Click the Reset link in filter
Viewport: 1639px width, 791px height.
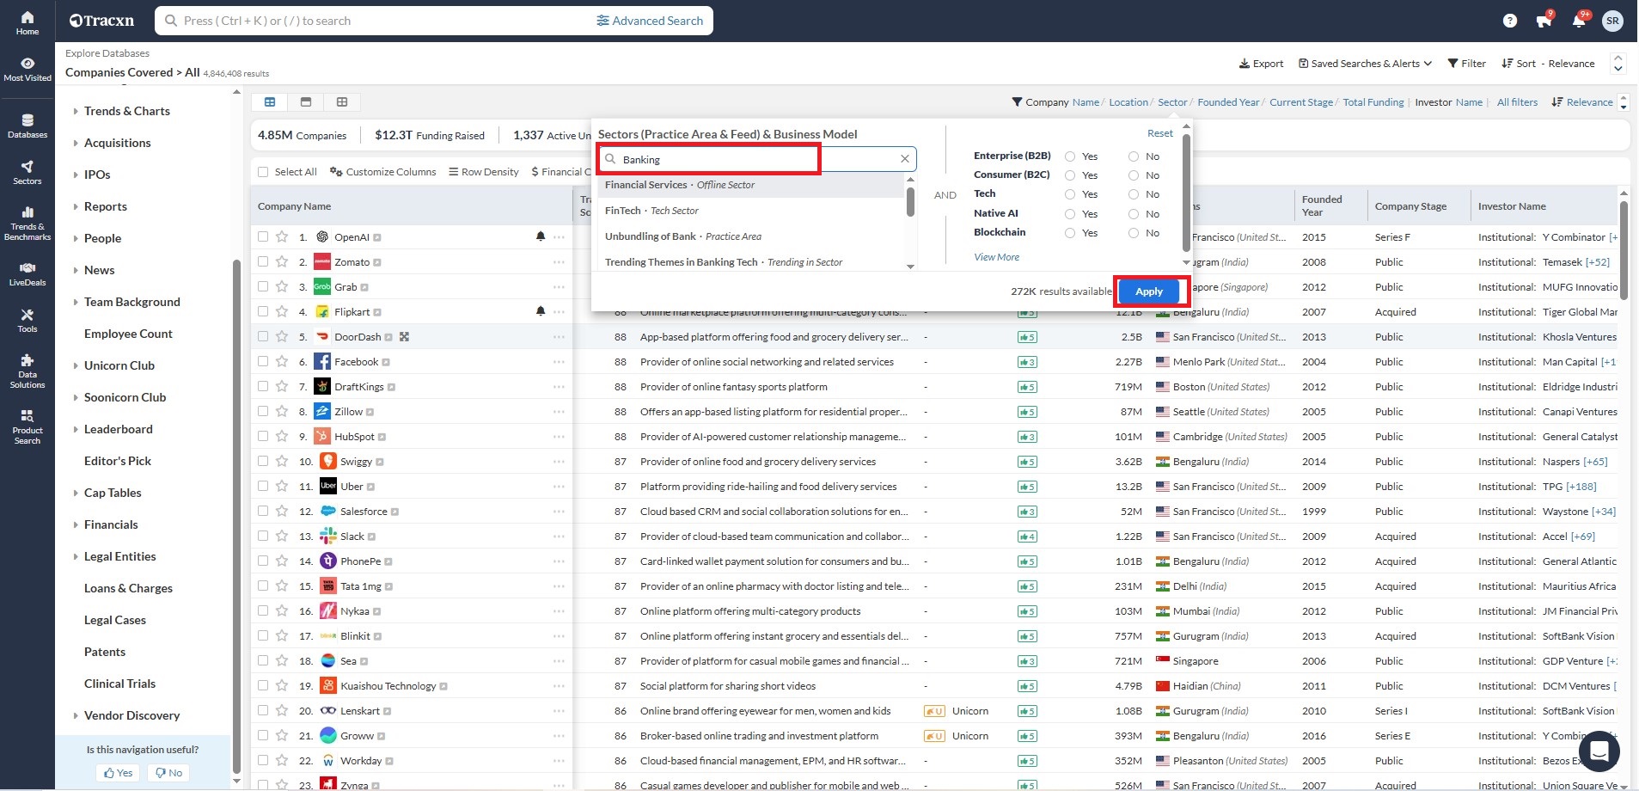pyautogui.click(x=1159, y=133)
